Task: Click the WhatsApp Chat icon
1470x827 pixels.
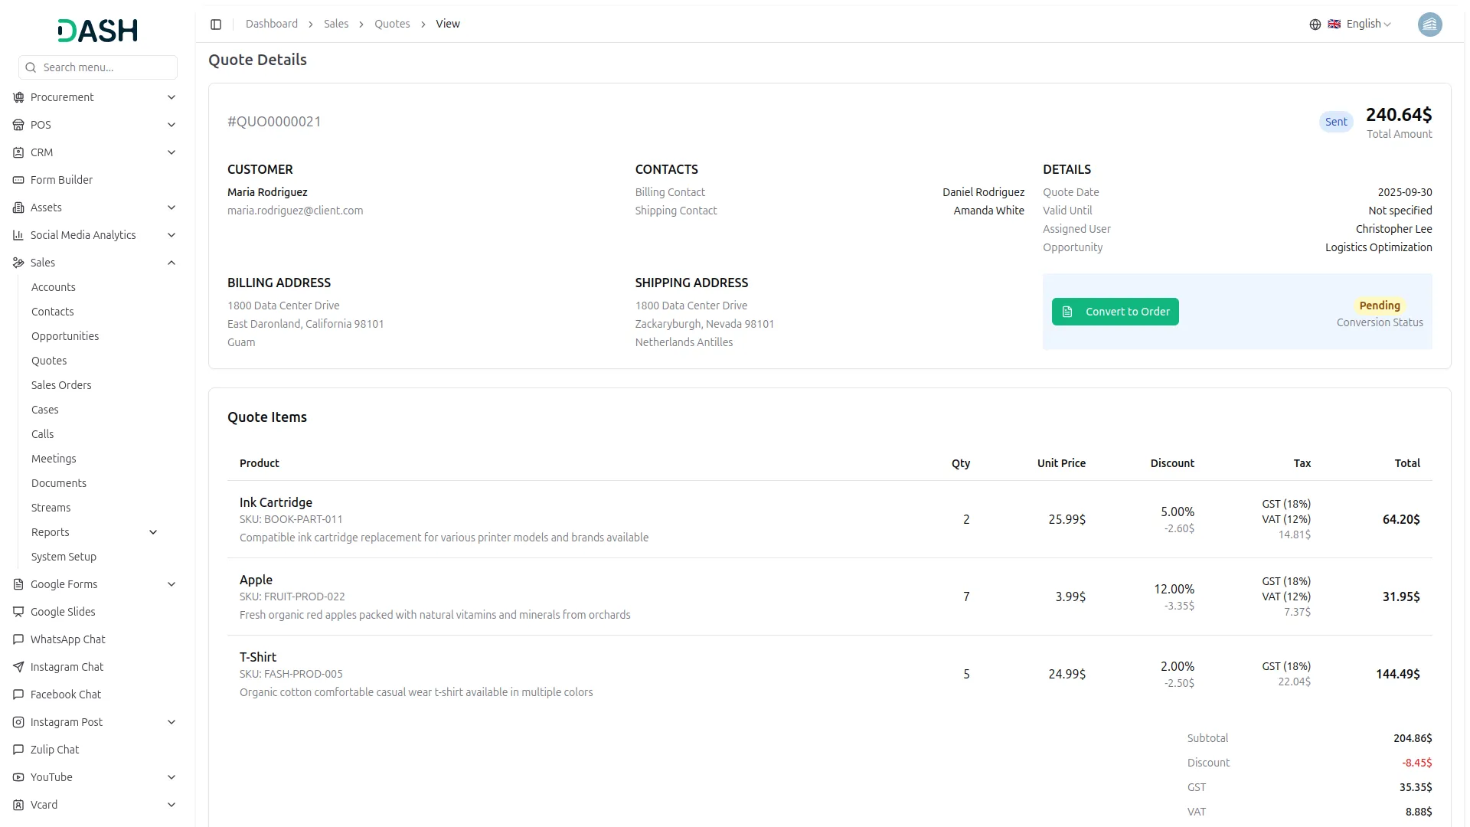Action: tap(18, 639)
